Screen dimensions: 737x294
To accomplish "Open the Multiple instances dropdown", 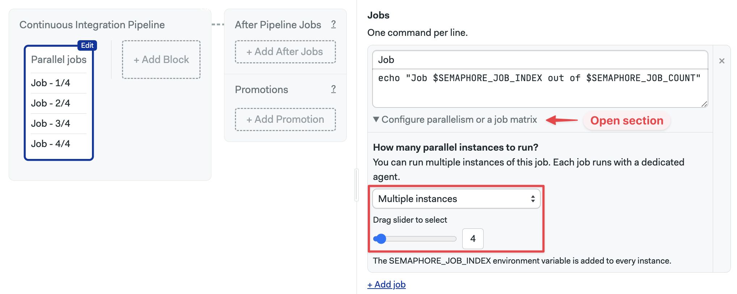I will click(456, 199).
